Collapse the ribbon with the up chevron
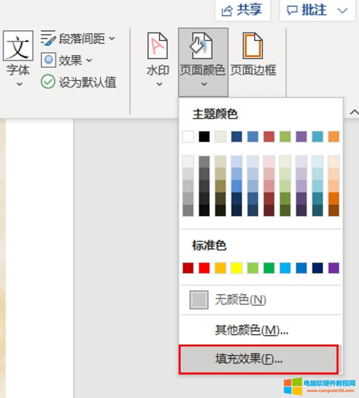The image size is (359, 398). pyautogui.click(x=355, y=112)
